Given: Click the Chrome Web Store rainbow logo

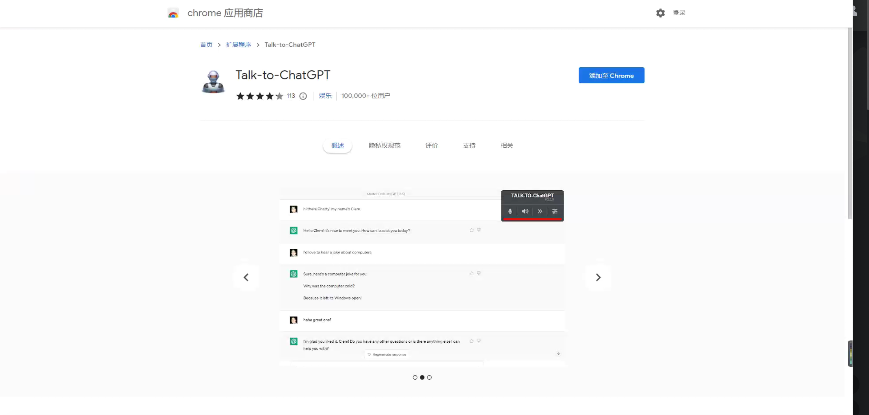Looking at the screenshot, I should coord(173,13).
